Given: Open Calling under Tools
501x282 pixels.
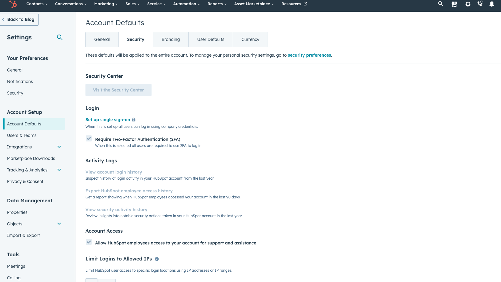Looking at the screenshot, I should click(14, 278).
